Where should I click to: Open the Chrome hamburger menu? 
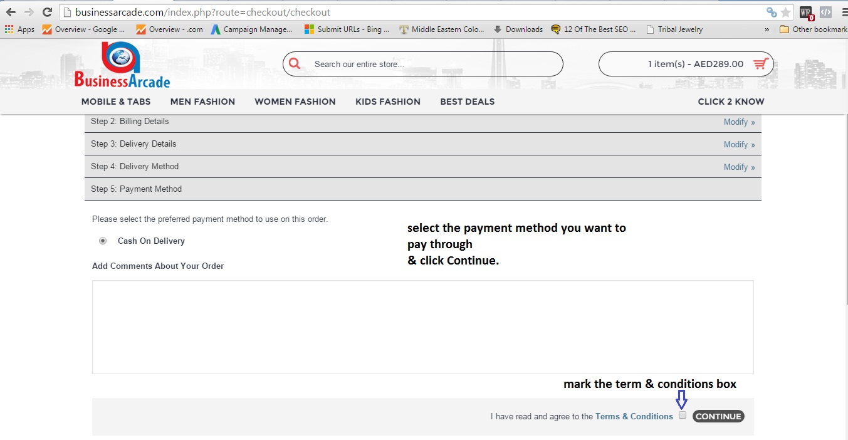coord(844,12)
